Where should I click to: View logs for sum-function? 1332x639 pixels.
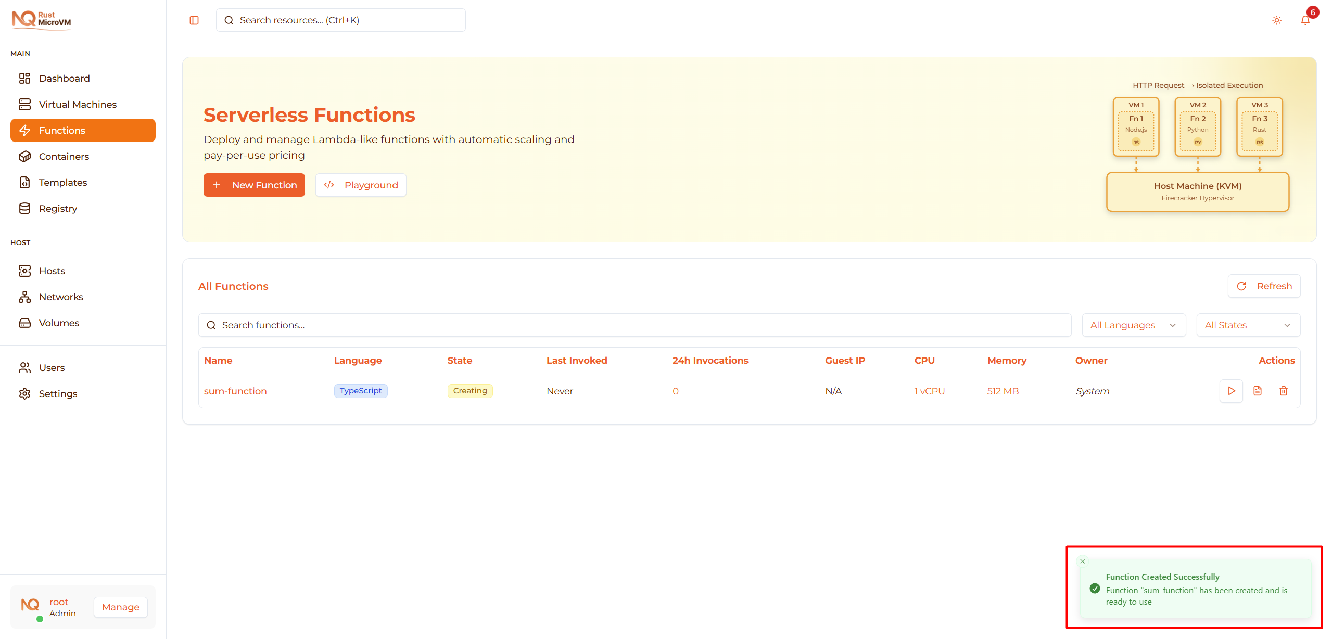[x=1258, y=391]
